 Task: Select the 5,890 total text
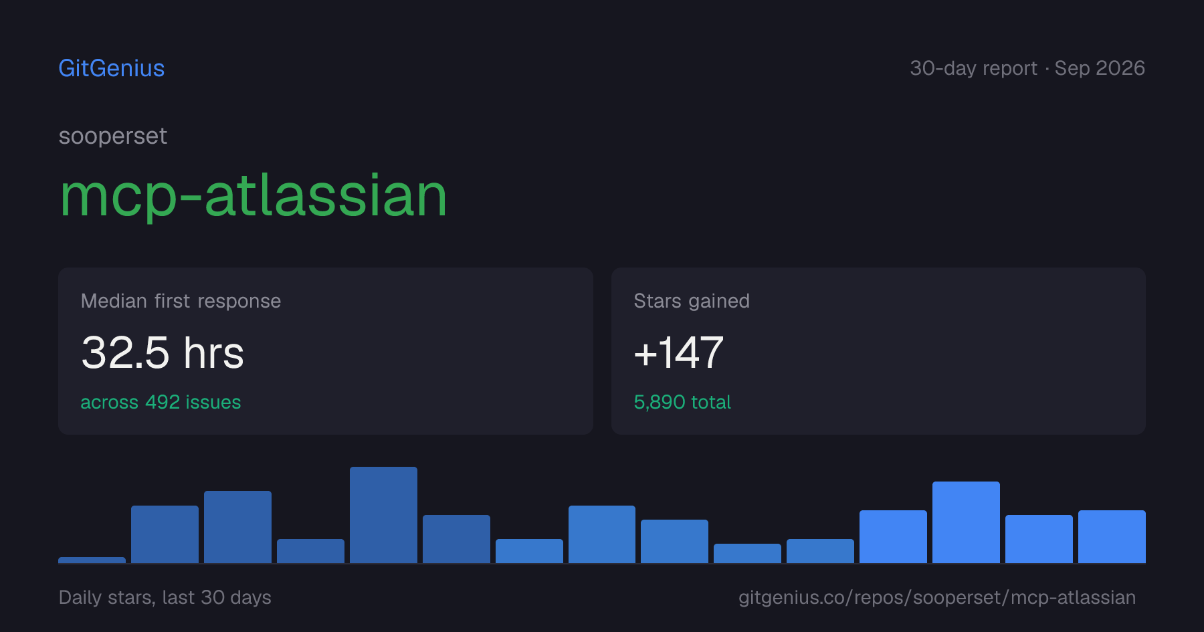682,402
